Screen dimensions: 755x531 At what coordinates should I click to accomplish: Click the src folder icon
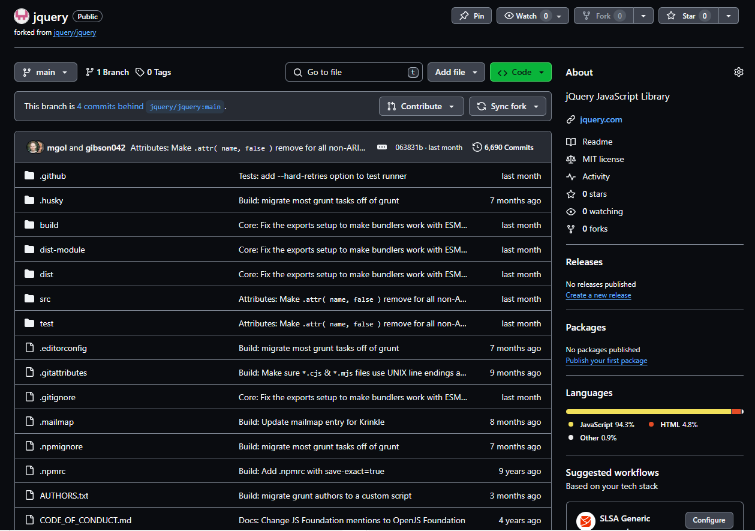29,299
